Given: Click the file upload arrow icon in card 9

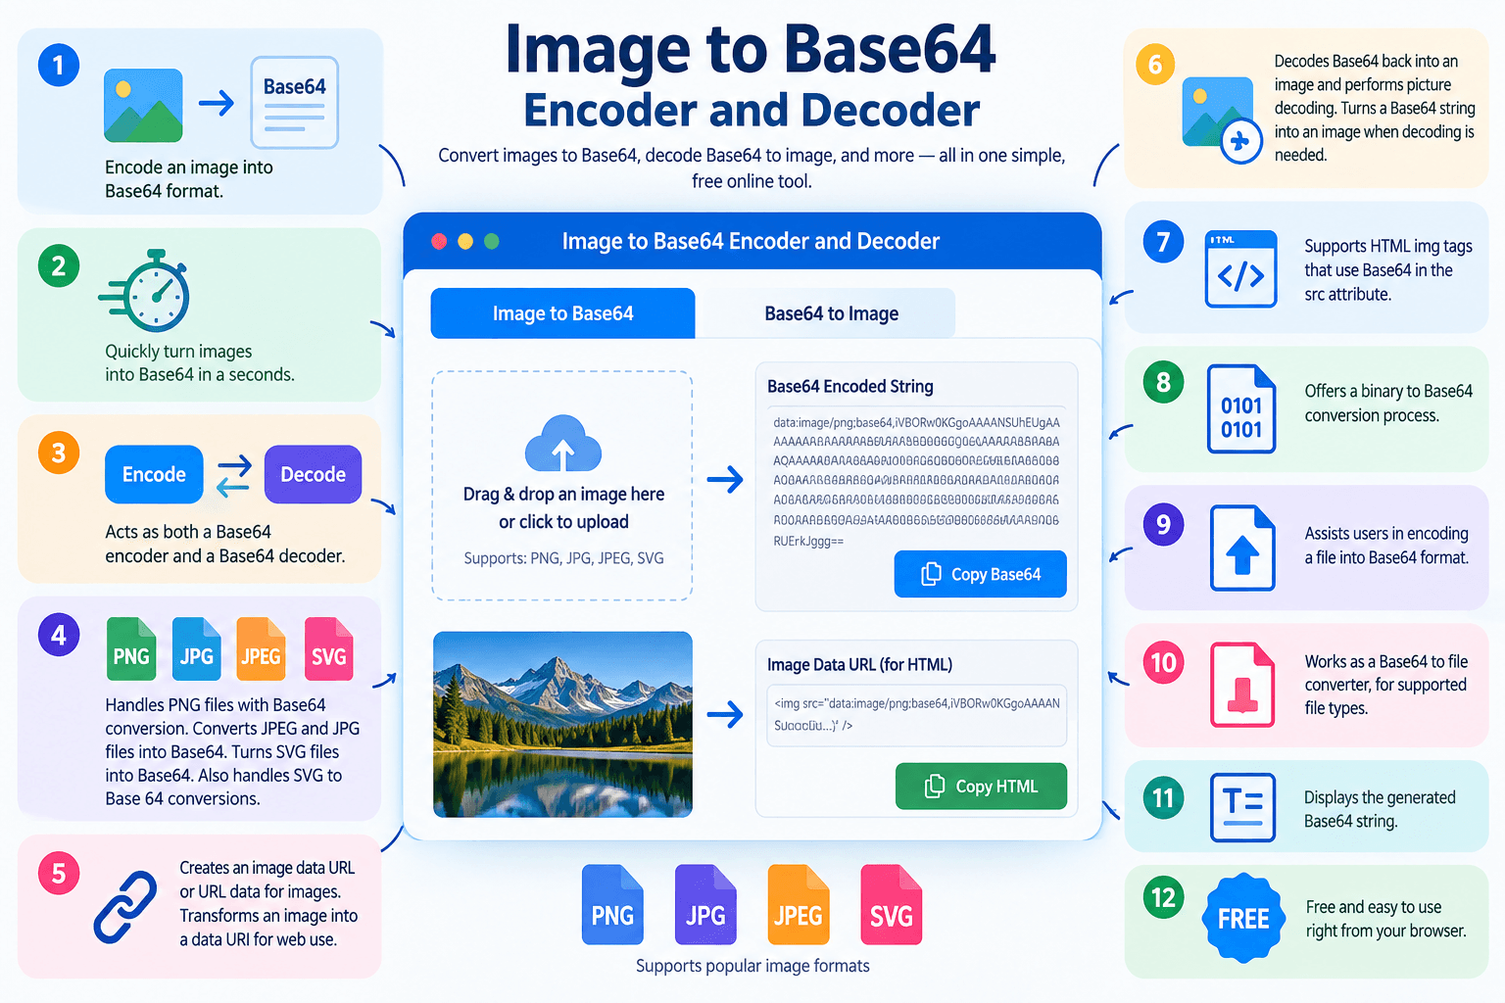Looking at the screenshot, I should [x=1242, y=548].
